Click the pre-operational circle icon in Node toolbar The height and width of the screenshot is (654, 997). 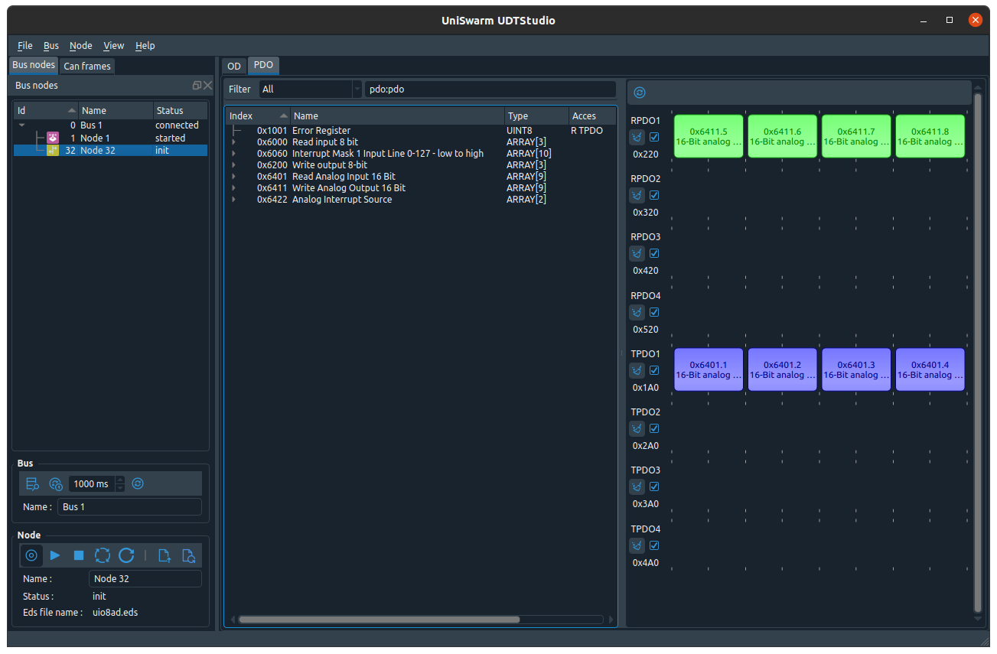(x=31, y=555)
